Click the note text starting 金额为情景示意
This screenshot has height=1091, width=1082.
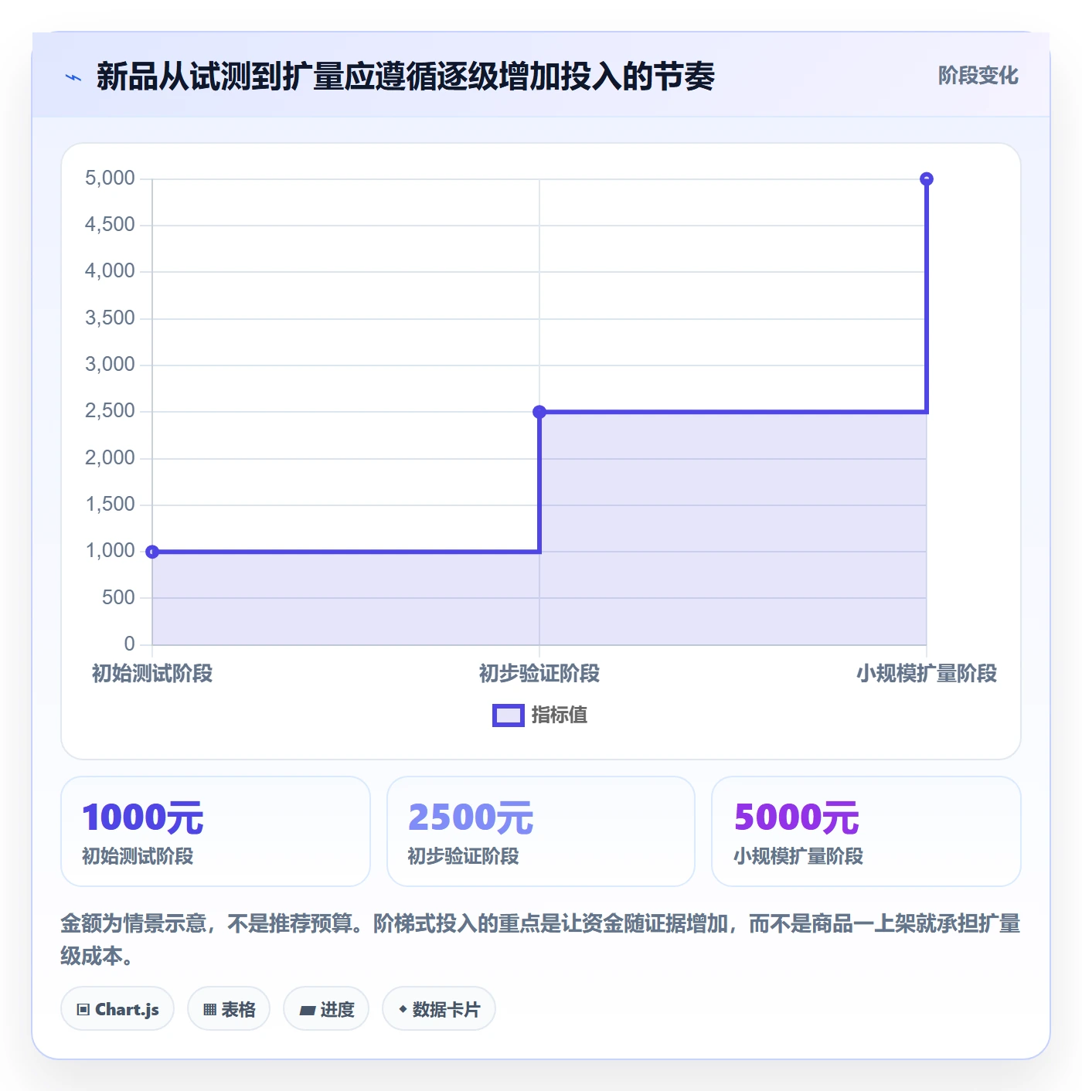coord(541,940)
